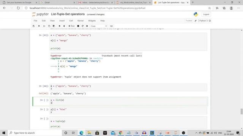Go back with the browser back arrow
243x136 pixels.
pos(4,8)
